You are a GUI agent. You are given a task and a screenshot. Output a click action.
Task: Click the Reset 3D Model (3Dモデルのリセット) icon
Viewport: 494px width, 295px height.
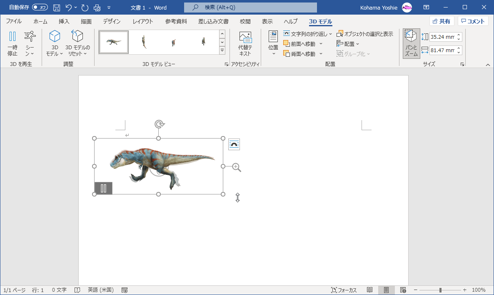pyautogui.click(x=77, y=37)
